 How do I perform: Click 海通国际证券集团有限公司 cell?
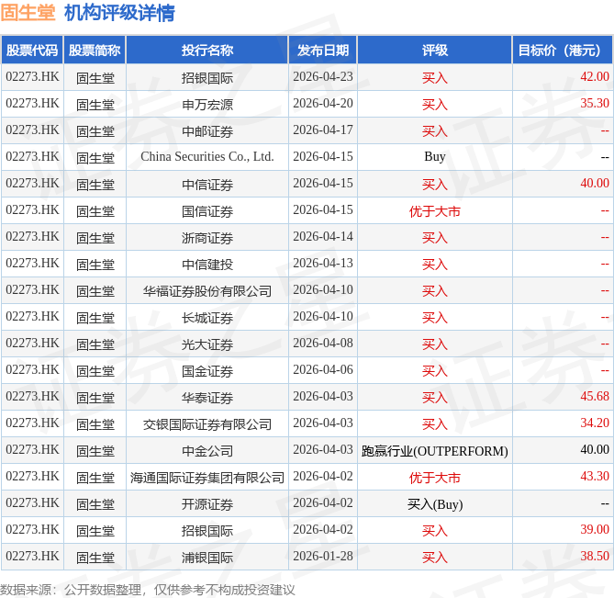pyautogui.click(x=207, y=478)
